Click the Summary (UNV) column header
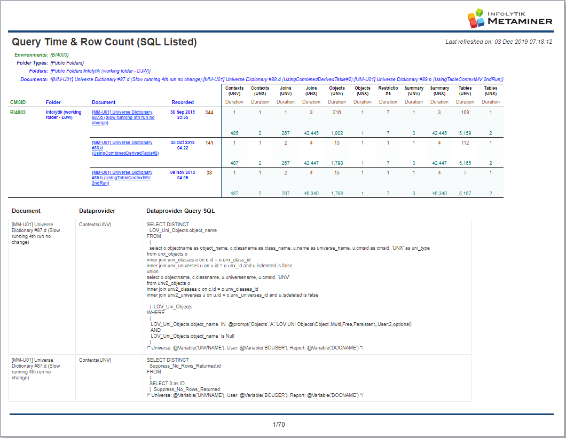The image size is (566, 438). click(414, 91)
